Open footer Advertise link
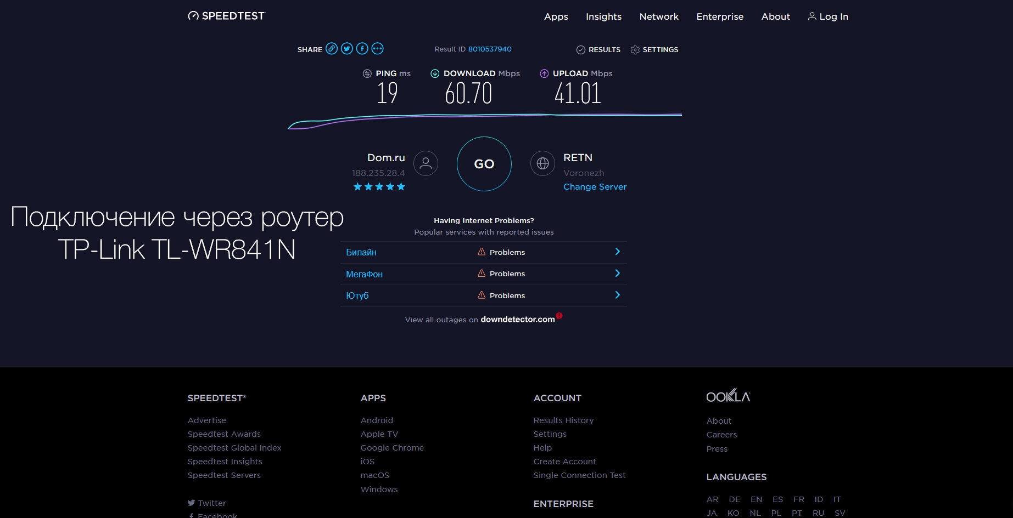The image size is (1013, 518). (207, 420)
